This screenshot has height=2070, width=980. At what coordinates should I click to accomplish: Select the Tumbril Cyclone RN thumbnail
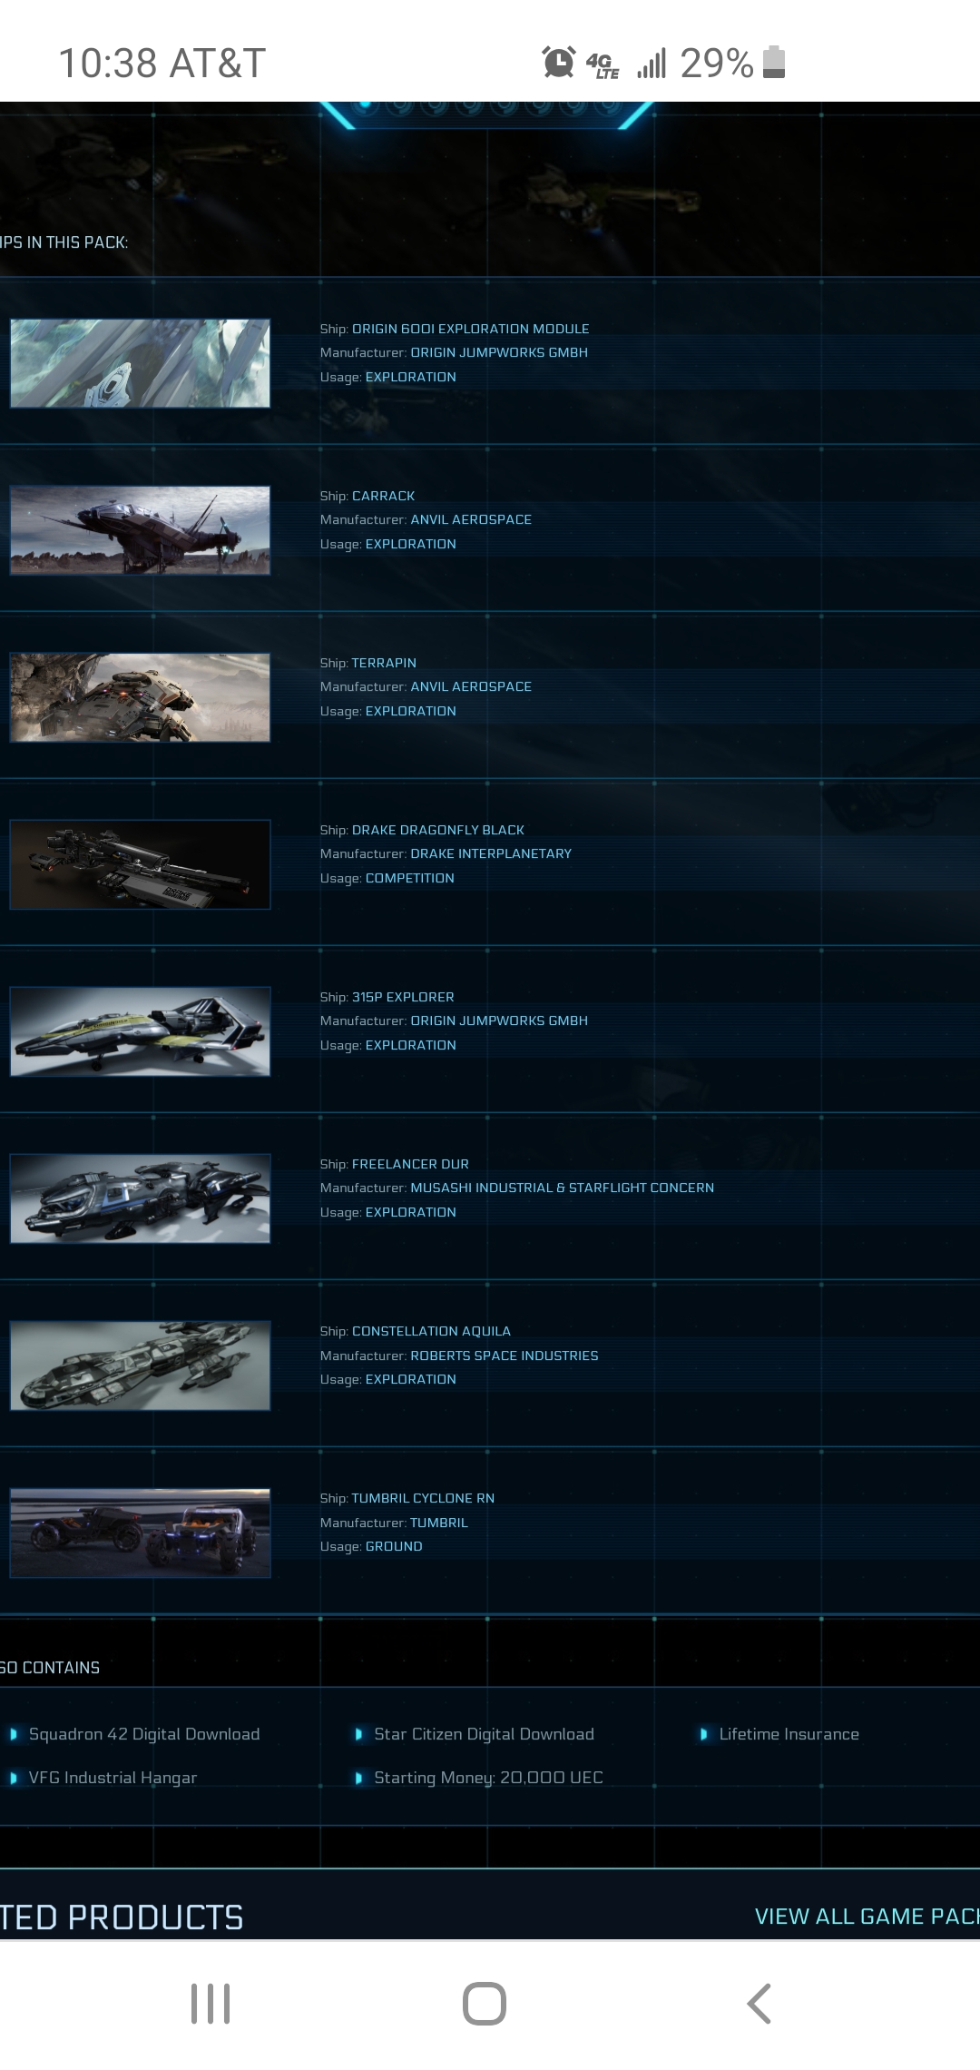pos(140,1533)
